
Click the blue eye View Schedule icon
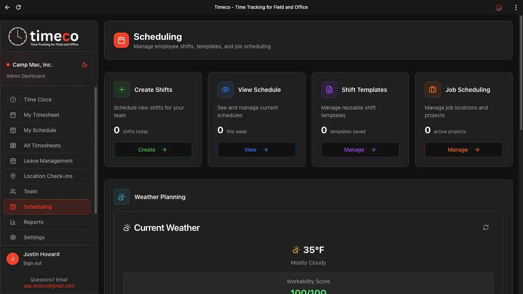coord(226,90)
